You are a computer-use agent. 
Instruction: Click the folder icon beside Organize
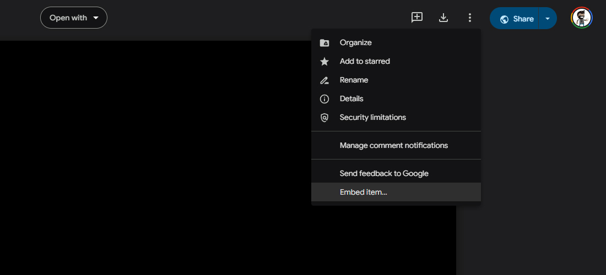tap(324, 43)
